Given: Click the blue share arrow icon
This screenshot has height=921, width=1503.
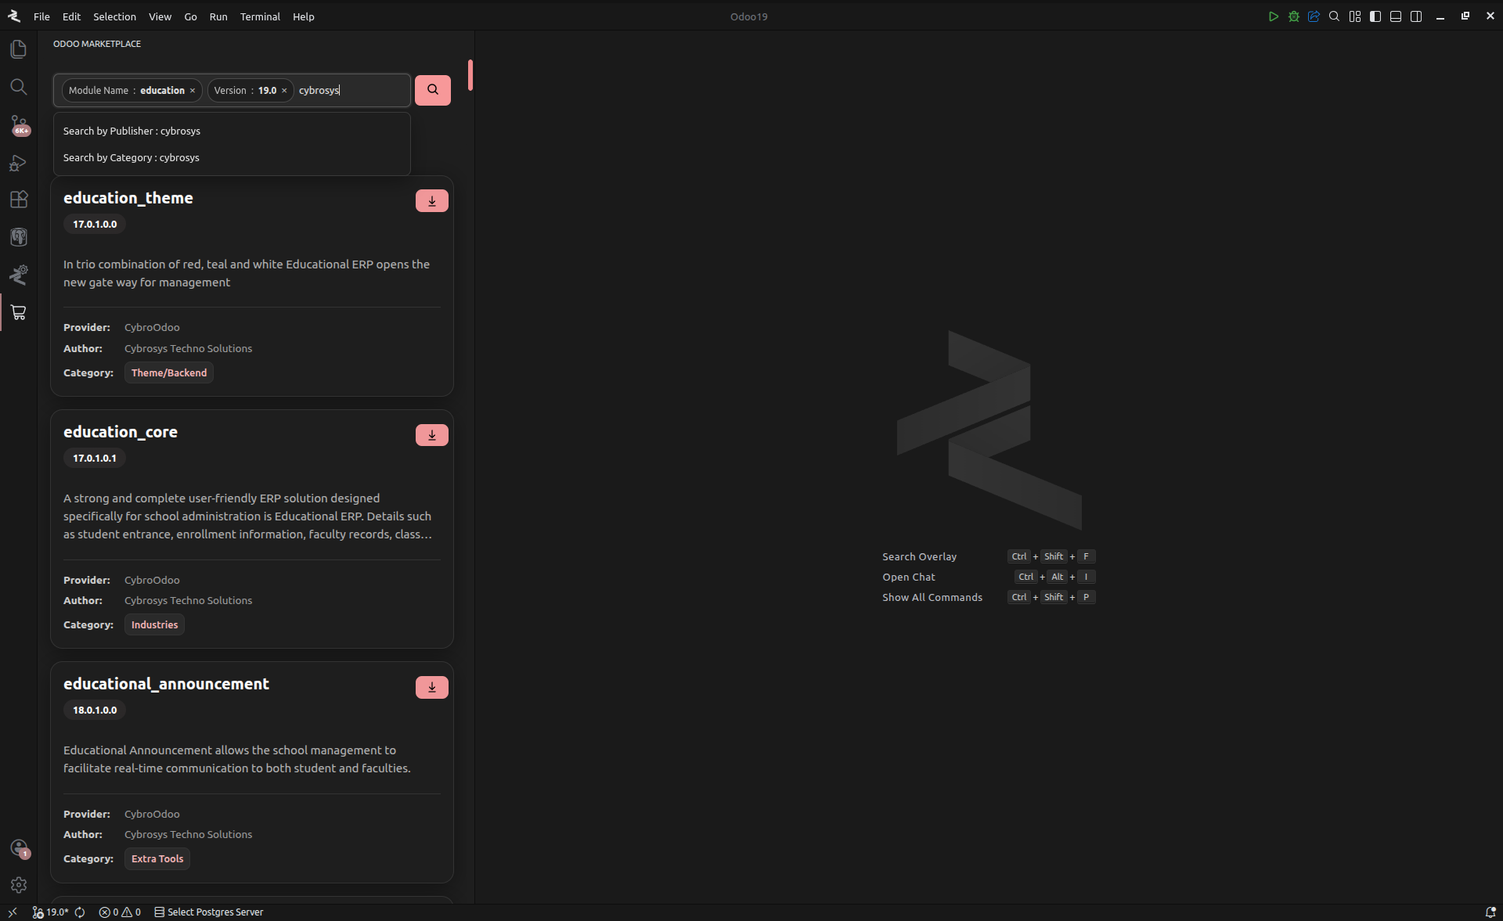Looking at the screenshot, I should [1314, 16].
